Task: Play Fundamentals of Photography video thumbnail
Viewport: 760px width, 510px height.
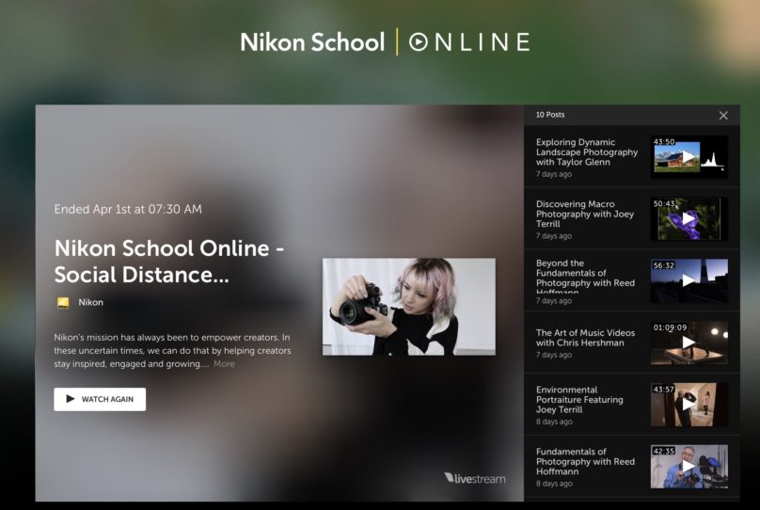Action: tap(689, 467)
